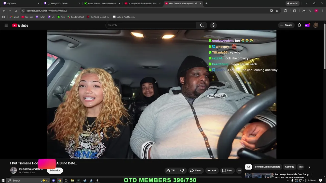
Task: Dislike the video
Action: [x=182, y=171]
